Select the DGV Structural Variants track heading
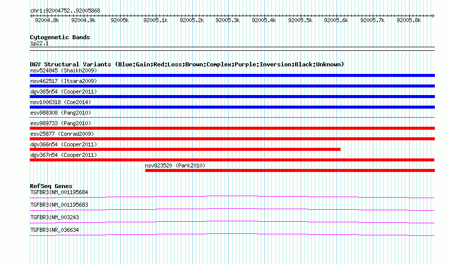 (187, 64)
